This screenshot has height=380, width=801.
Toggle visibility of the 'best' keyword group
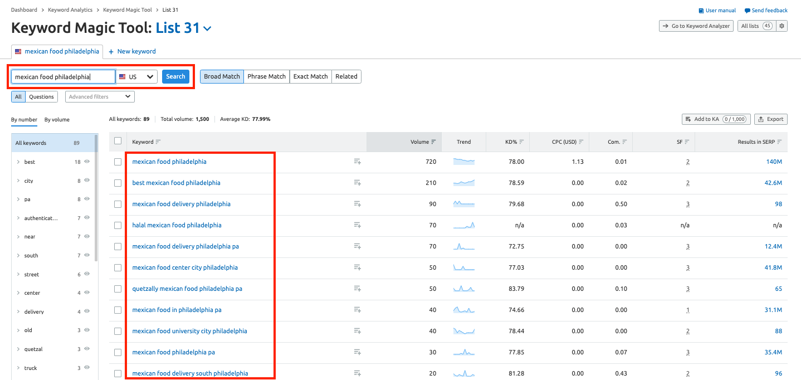(x=87, y=162)
